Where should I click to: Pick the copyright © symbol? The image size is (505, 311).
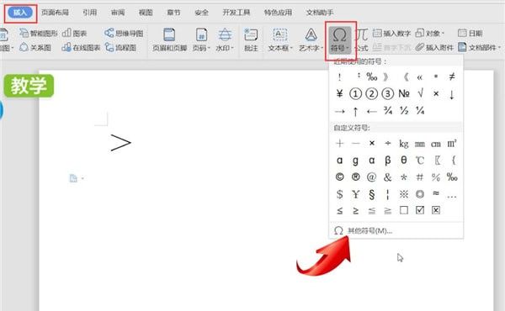pos(339,177)
